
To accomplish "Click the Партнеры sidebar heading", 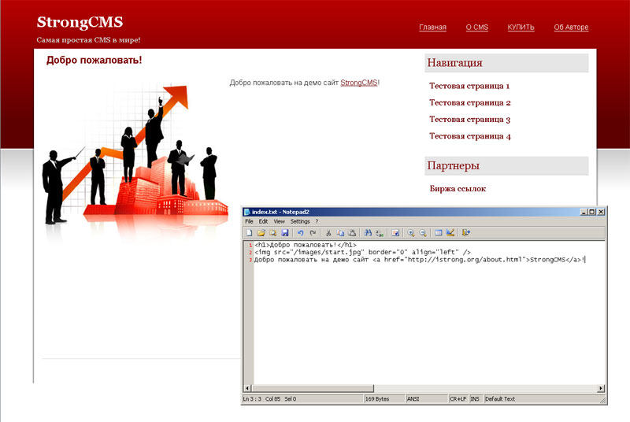I will tap(454, 166).
